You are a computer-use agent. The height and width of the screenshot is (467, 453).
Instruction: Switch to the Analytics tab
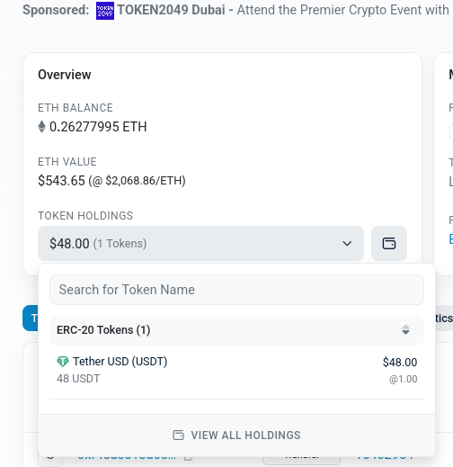point(443,319)
